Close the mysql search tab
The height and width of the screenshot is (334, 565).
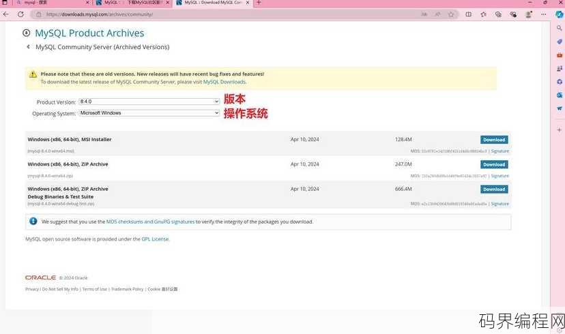point(87,3)
